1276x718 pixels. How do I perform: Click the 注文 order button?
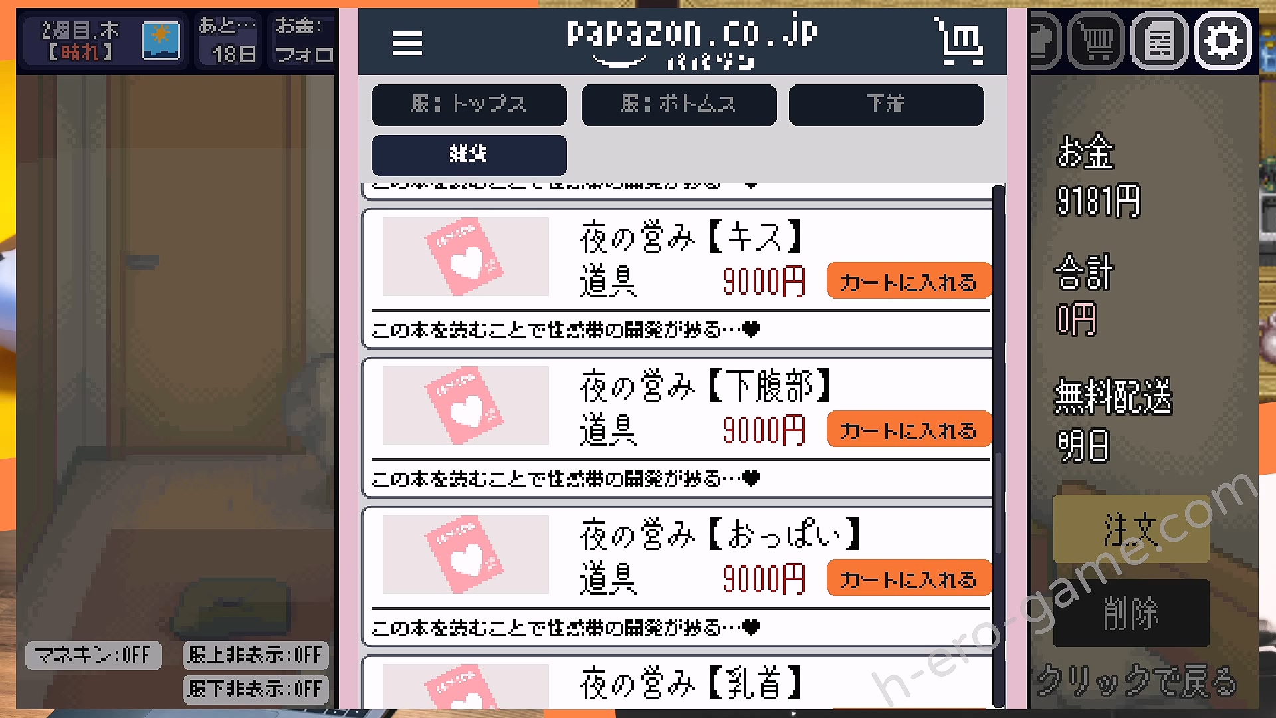click(1130, 529)
